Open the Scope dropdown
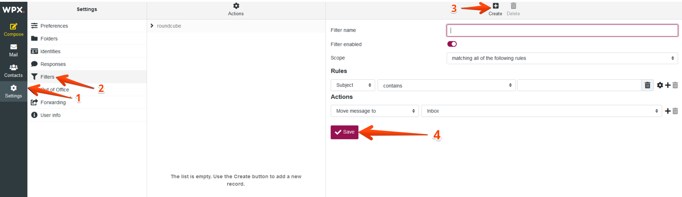 point(562,58)
